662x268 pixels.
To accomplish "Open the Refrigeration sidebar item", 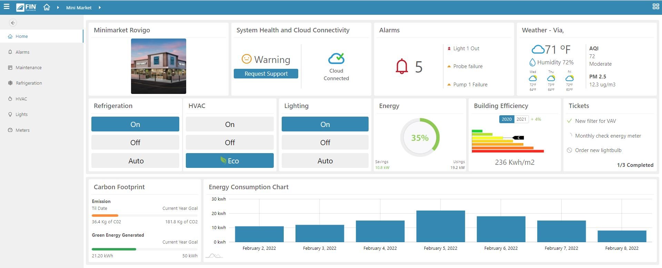I will tap(41, 83).
